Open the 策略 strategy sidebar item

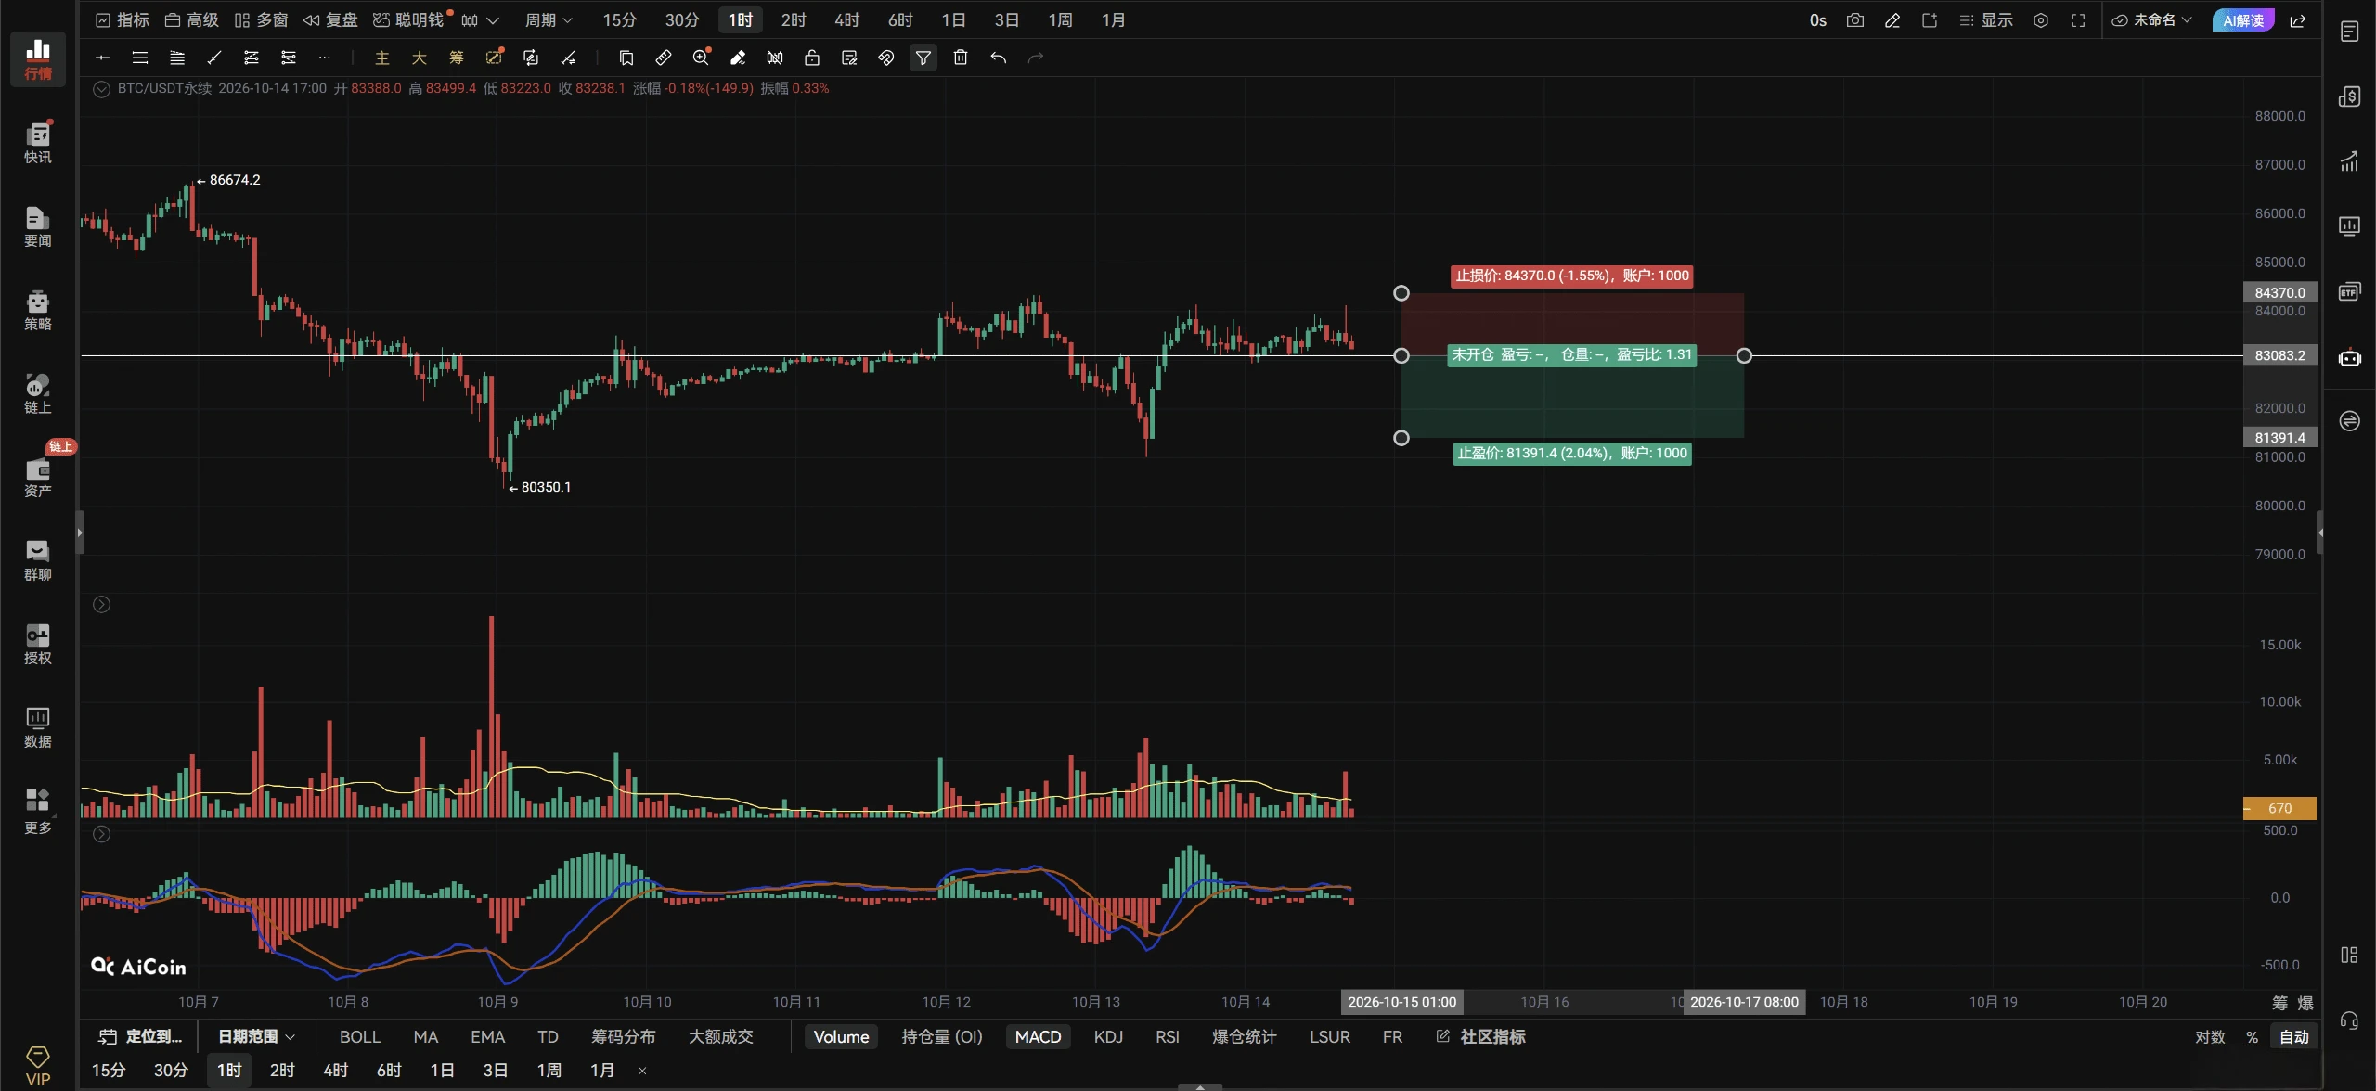point(38,310)
